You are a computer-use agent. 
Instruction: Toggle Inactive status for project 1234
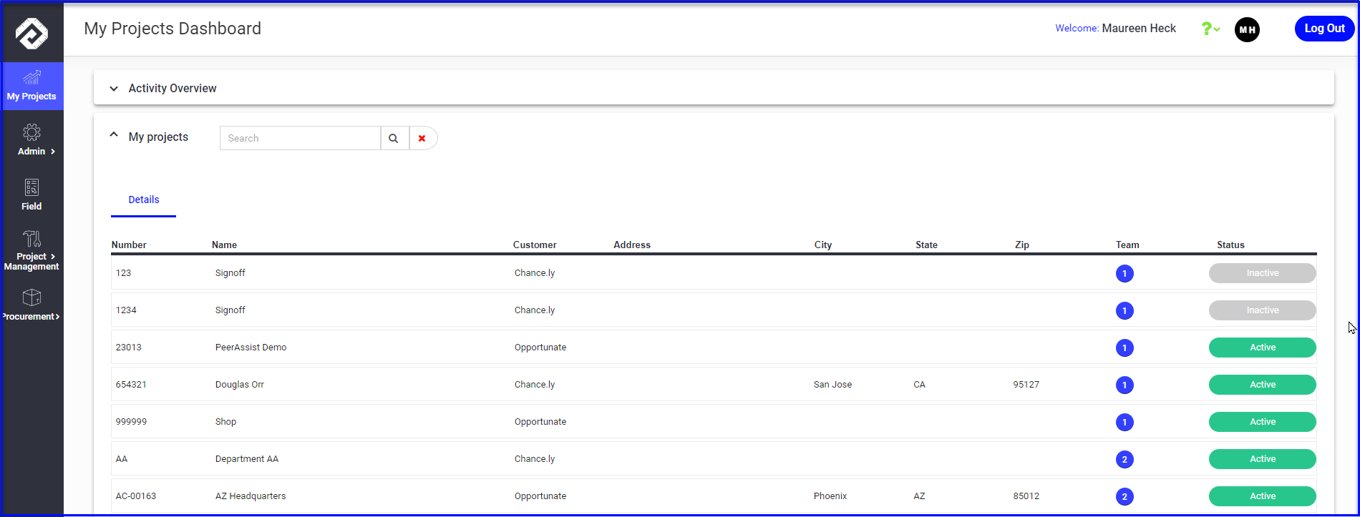click(1263, 310)
